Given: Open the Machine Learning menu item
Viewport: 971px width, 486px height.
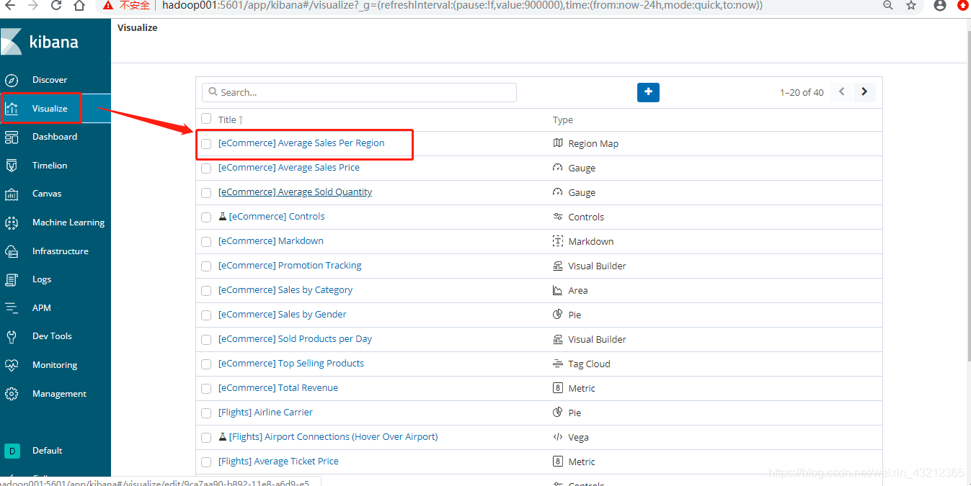Looking at the screenshot, I should 68,222.
